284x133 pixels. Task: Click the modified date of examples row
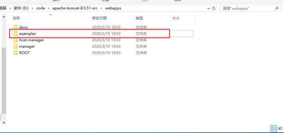tap(106, 34)
